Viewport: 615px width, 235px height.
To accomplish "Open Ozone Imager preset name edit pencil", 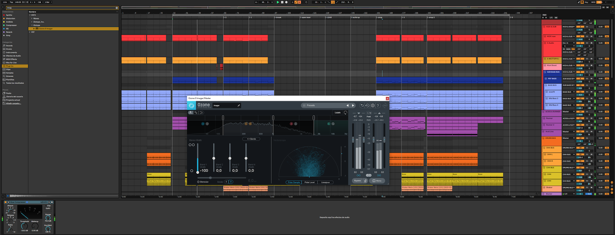I will (x=238, y=105).
